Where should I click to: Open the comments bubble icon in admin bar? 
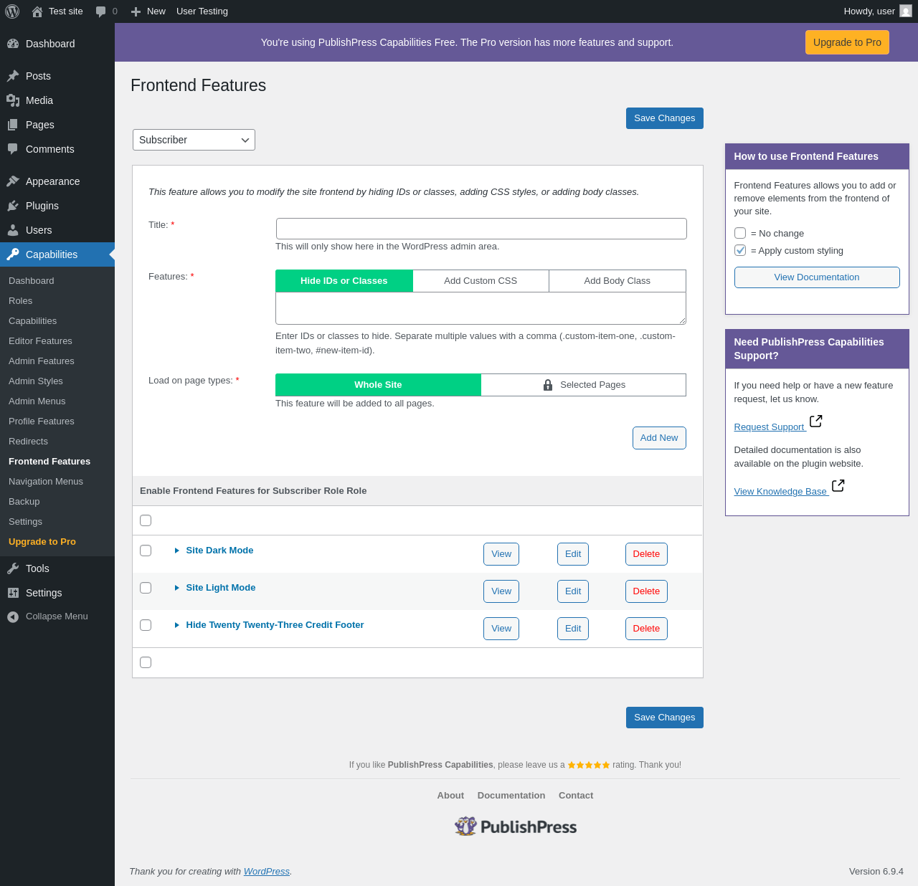pyautogui.click(x=100, y=11)
